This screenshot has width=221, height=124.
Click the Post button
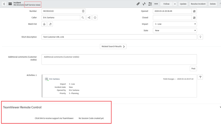point(193,69)
